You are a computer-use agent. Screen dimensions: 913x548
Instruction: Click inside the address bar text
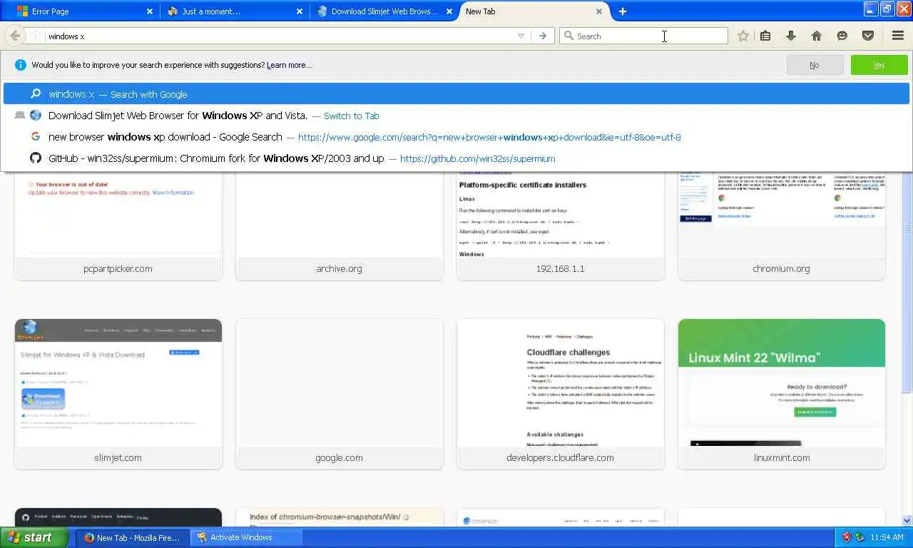tap(278, 36)
